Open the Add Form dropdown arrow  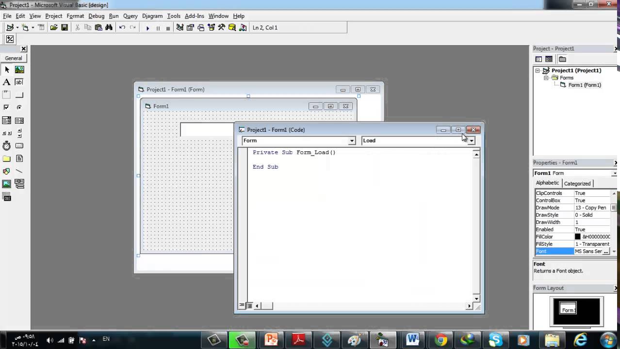tap(33, 28)
